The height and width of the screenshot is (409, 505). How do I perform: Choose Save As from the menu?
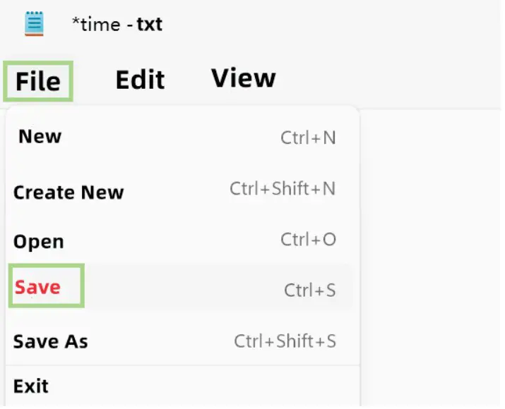click(51, 342)
